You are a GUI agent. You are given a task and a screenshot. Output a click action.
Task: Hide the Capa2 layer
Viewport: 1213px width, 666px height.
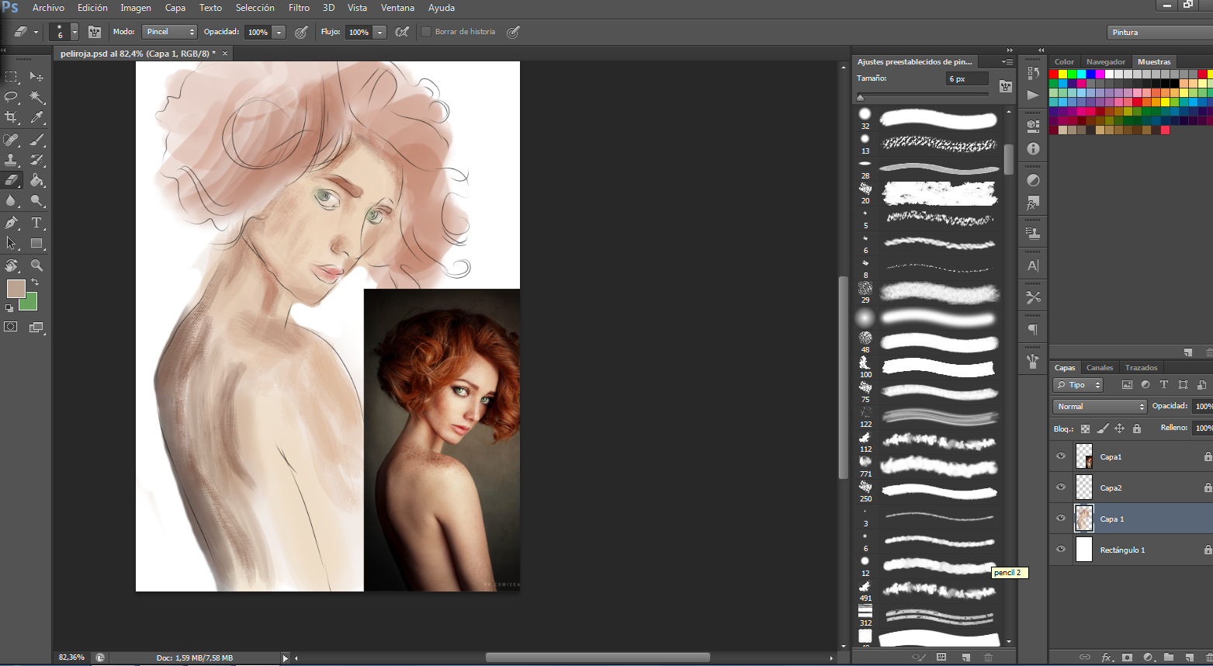click(x=1061, y=487)
